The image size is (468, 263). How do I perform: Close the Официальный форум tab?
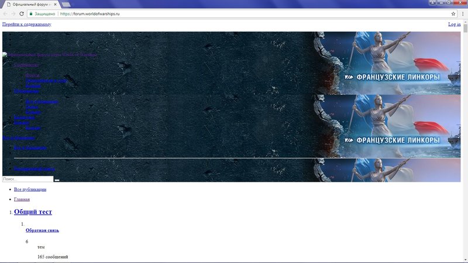[x=55, y=5]
